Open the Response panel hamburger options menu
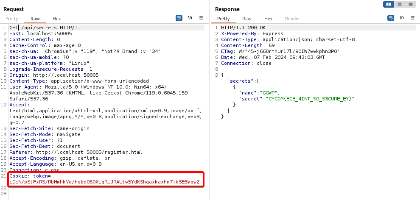The height and width of the screenshot is (200, 420). (x=413, y=18)
